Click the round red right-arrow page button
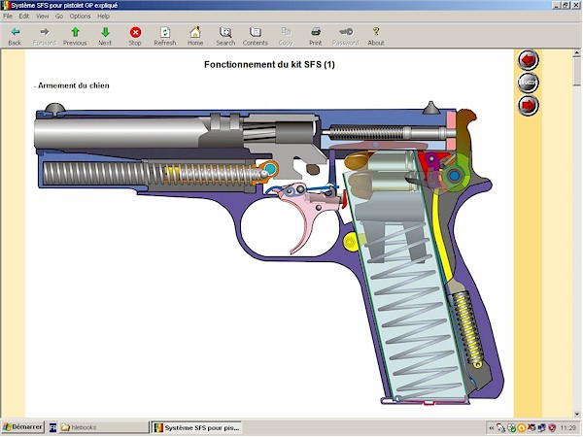 [x=528, y=105]
